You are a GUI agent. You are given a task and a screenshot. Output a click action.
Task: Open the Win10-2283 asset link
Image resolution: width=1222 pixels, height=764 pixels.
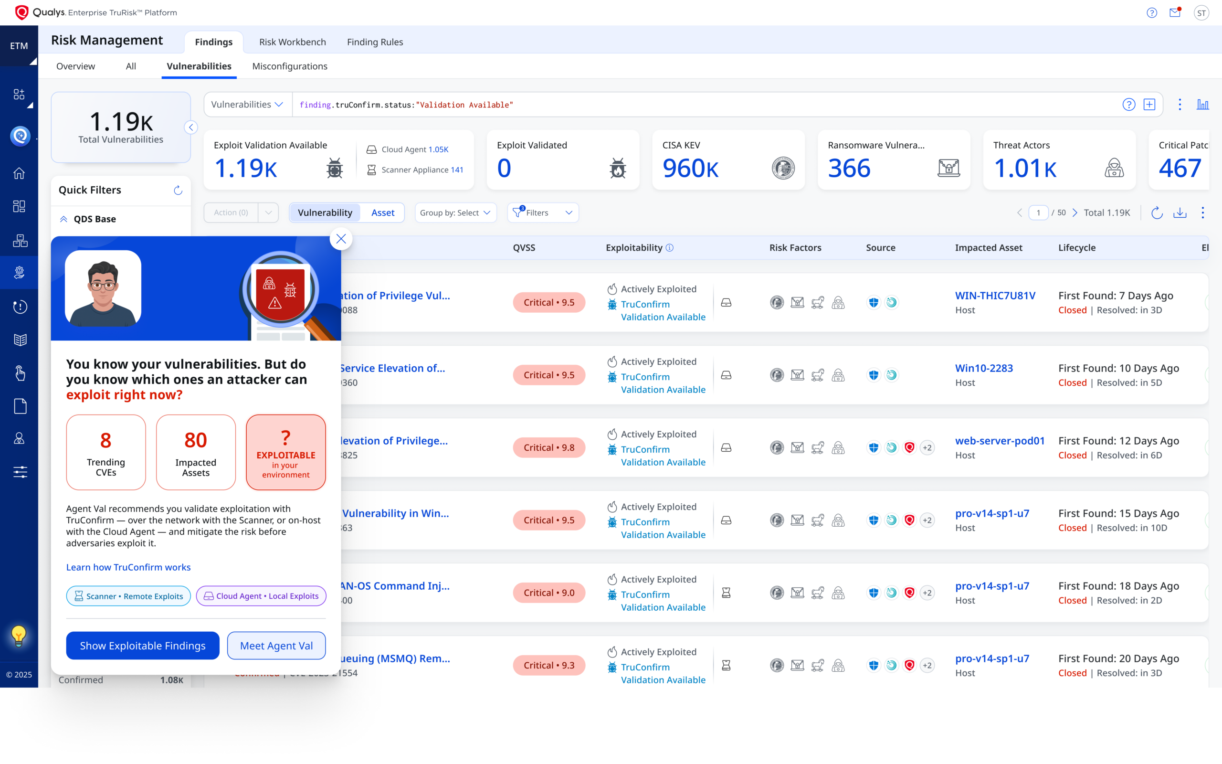tap(984, 368)
